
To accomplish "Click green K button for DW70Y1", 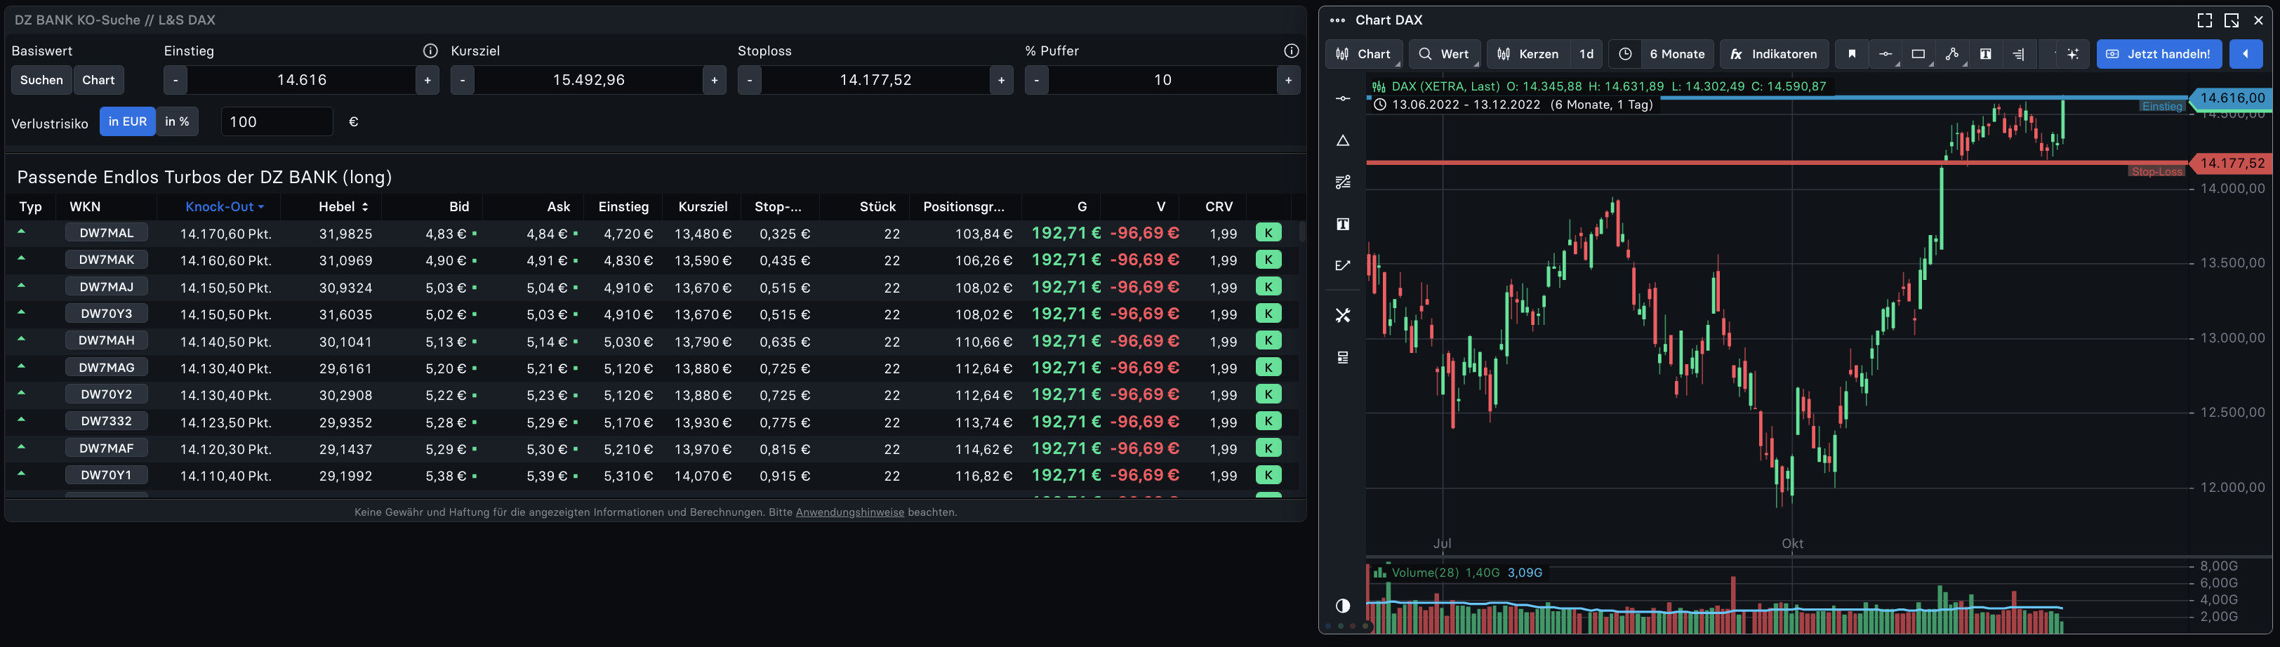I will tap(1268, 475).
